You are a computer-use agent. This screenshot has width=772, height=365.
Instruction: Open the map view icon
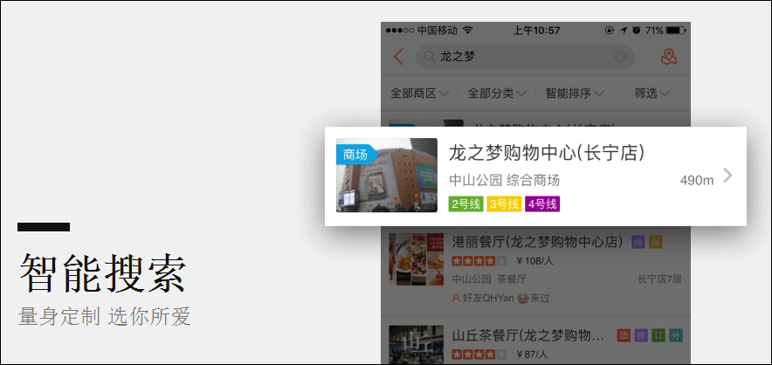pyautogui.click(x=669, y=57)
